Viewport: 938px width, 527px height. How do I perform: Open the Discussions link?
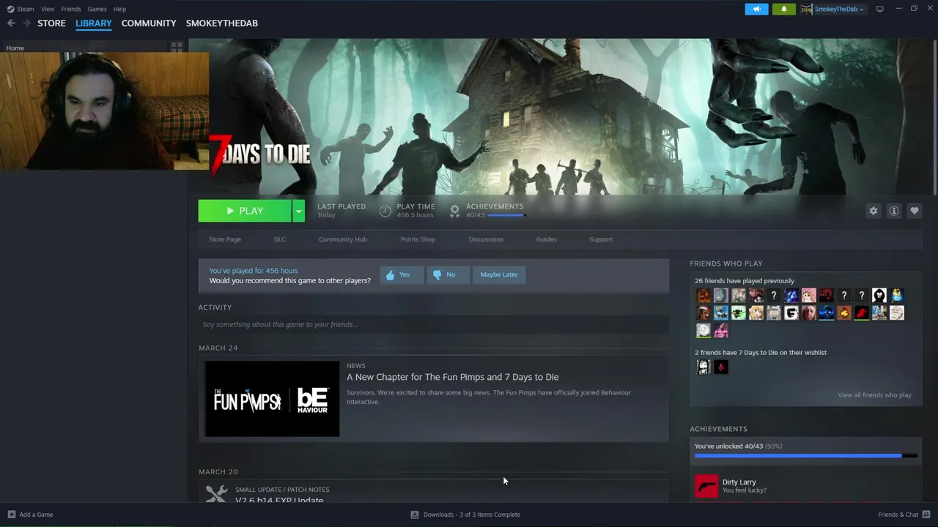tap(486, 239)
